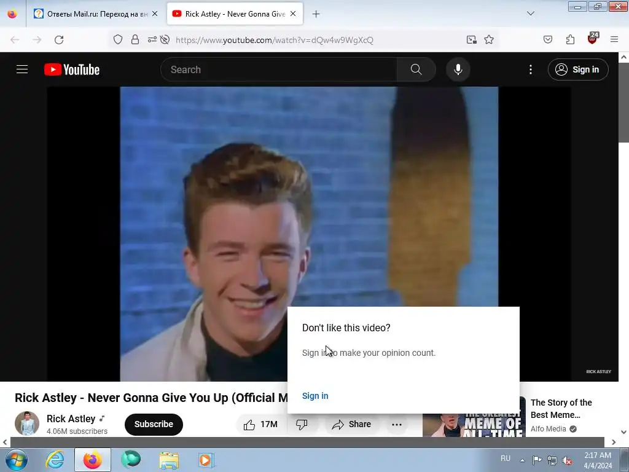Screen dimensions: 629x472
Task: Open the Windows Start menu
Action: 15,460
